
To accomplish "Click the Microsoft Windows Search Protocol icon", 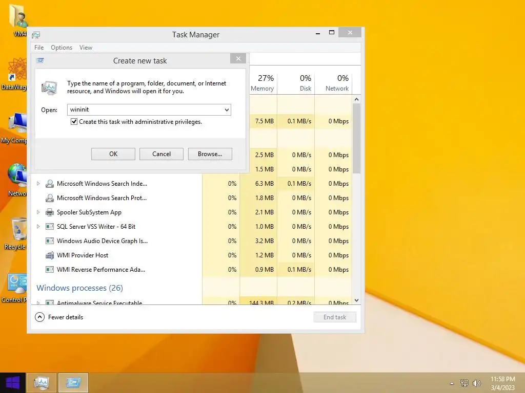I will 50,198.
